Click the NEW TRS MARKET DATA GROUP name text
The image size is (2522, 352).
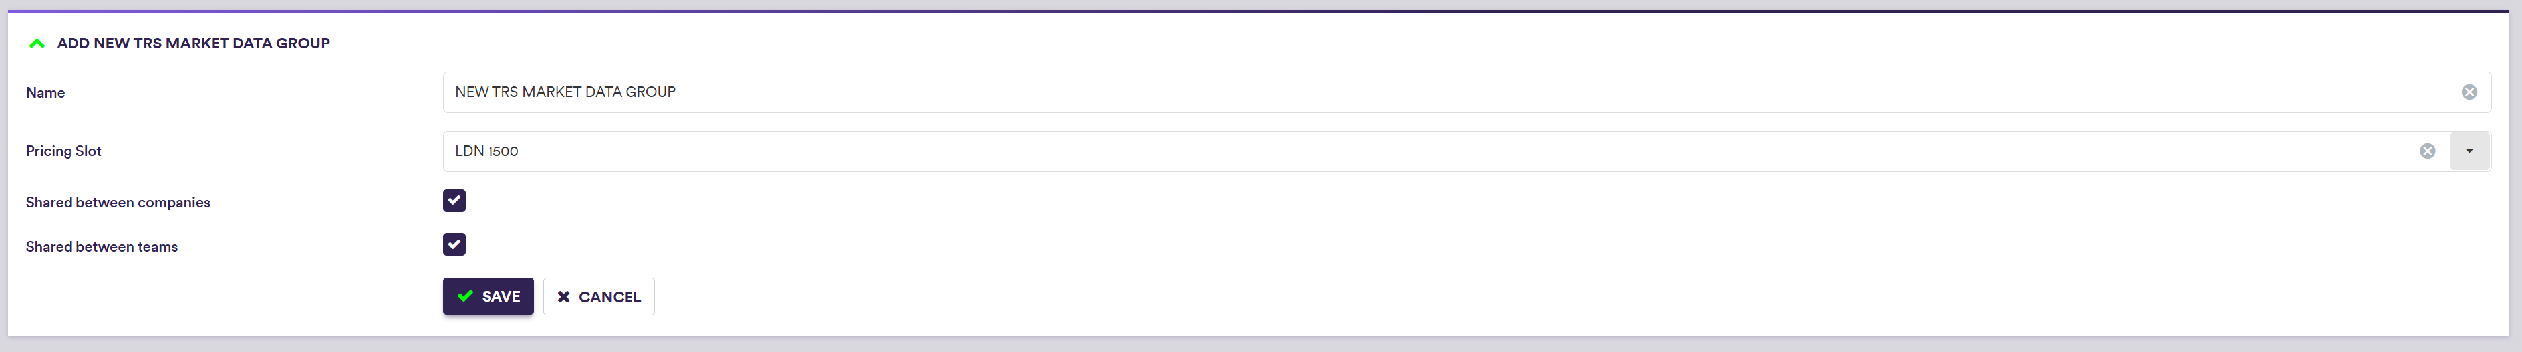[565, 92]
